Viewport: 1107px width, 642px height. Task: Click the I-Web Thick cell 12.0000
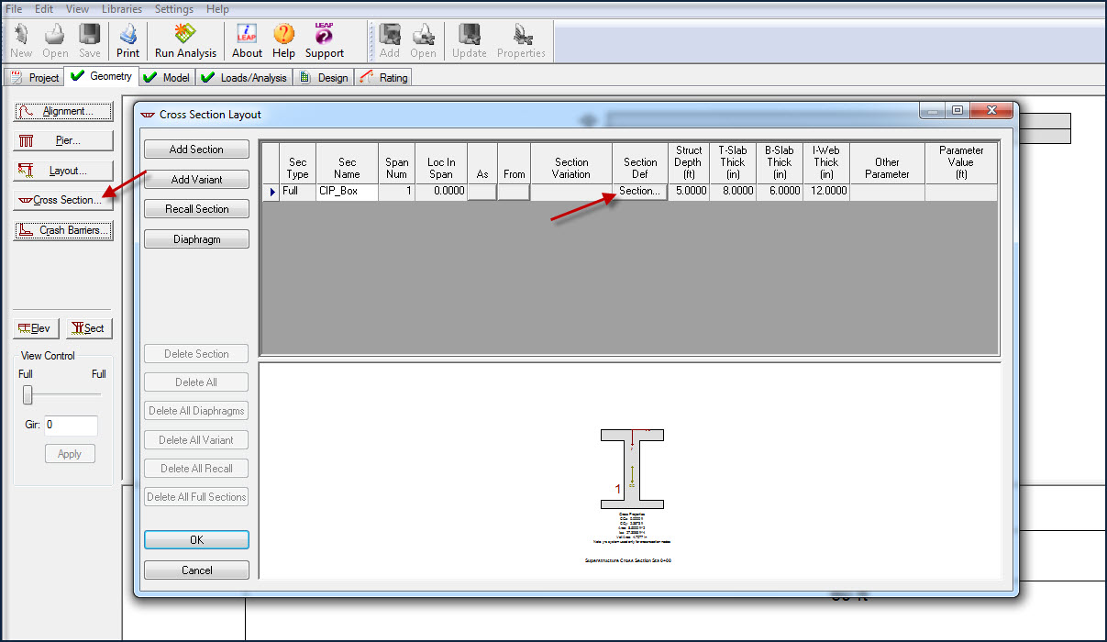[x=826, y=193]
